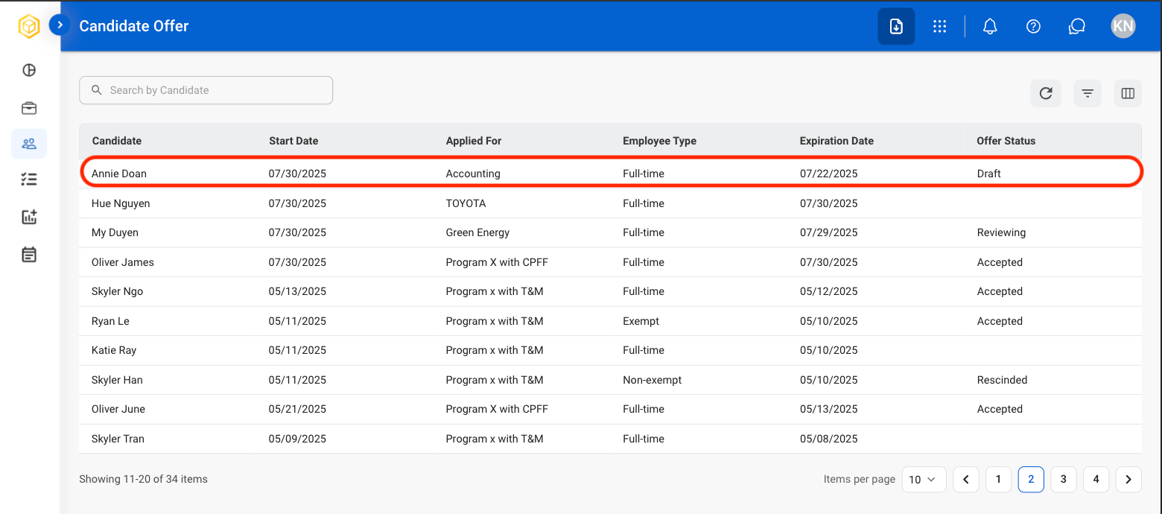Open the chat messages icon
The height and width of the screenshot is (514, 1162).
[x=1076, y=26]
